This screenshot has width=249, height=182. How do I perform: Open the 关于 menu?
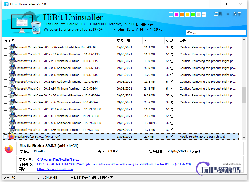(x=237, y=14)
